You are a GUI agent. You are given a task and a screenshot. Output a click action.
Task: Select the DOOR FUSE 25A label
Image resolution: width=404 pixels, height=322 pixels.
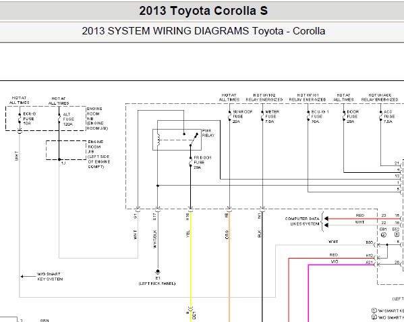point(353,117)
